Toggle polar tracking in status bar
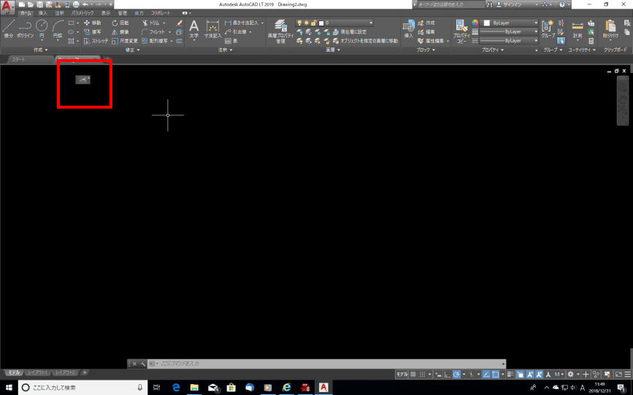 [456, 375]
